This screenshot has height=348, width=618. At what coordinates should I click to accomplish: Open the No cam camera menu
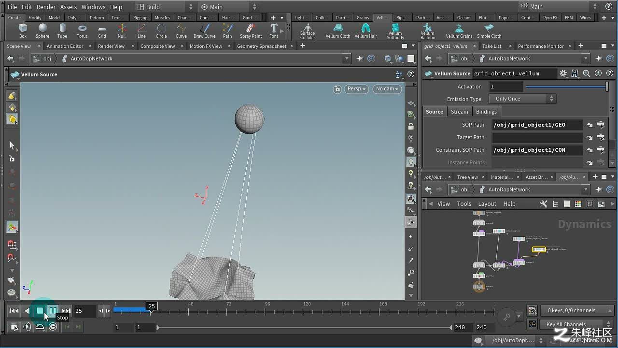[x=387, y=89]
